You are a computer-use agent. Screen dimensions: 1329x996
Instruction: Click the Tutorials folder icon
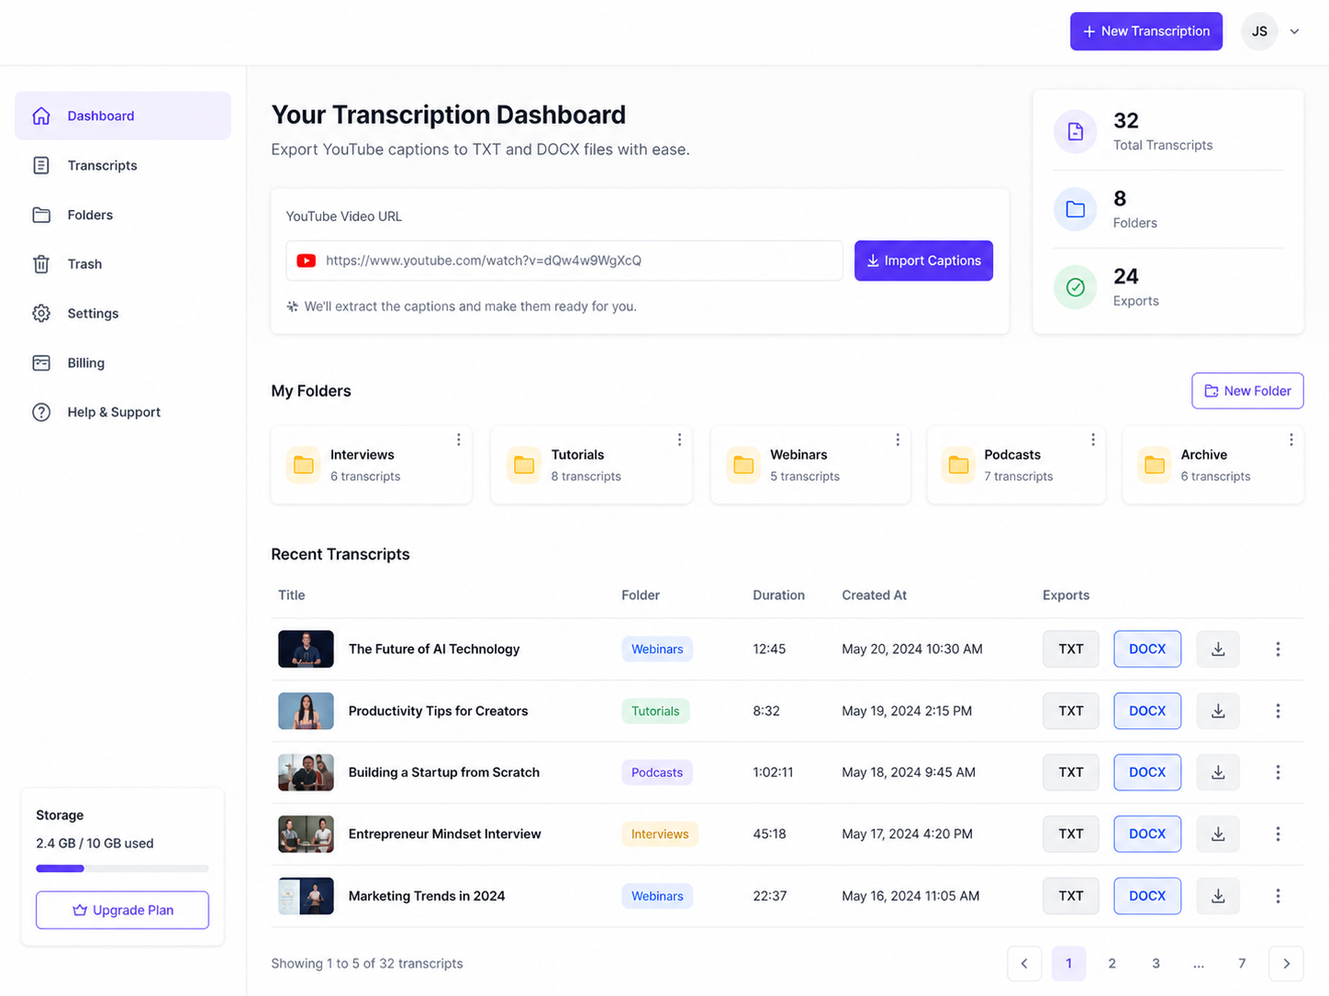(x=524, y=465)
